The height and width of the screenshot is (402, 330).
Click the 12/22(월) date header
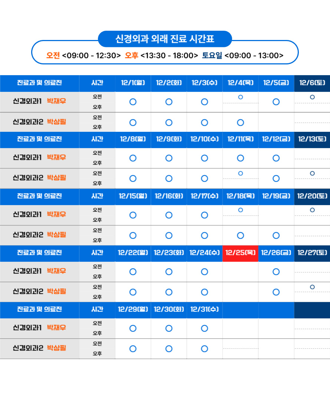[133, 253]
